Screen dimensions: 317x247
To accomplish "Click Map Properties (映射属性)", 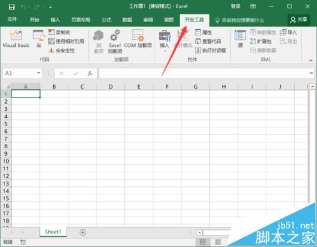I will (263, 32).
